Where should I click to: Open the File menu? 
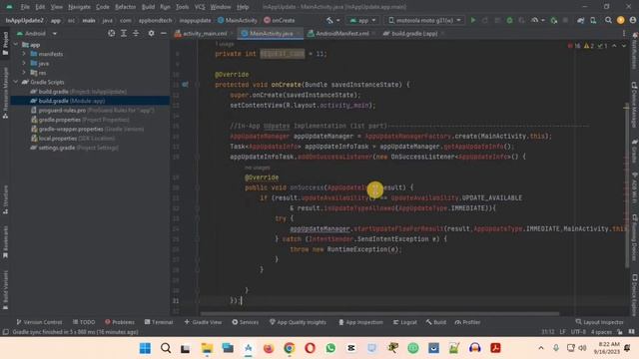pyautogui.click(x=25, y=7)
